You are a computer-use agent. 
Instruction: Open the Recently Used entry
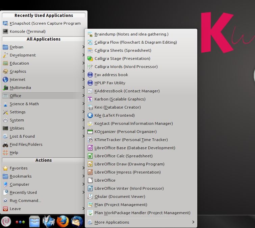point(44,192)
